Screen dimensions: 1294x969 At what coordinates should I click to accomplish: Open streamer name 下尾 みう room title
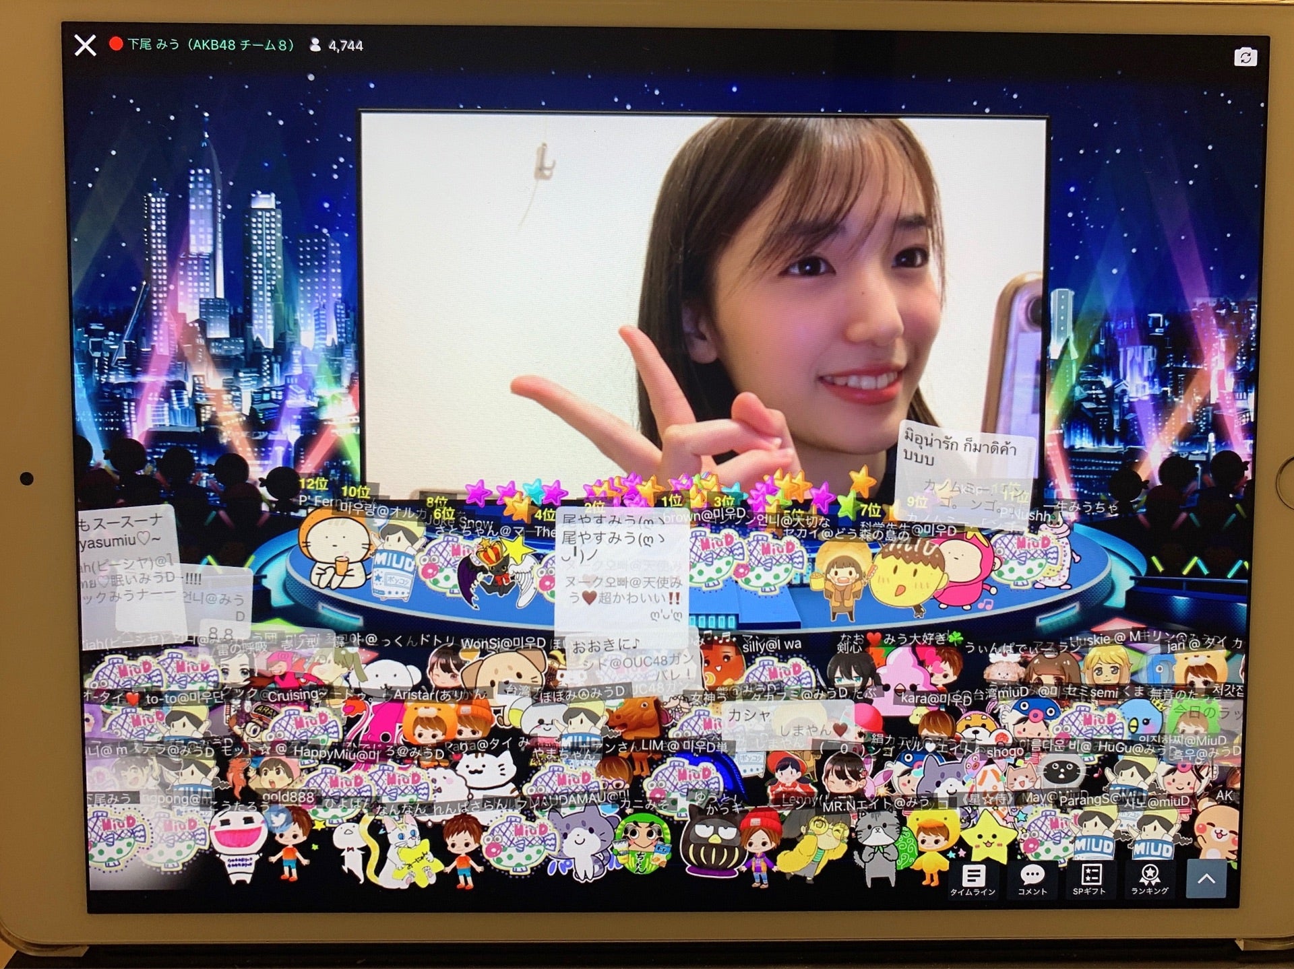[x=210, y=45]
